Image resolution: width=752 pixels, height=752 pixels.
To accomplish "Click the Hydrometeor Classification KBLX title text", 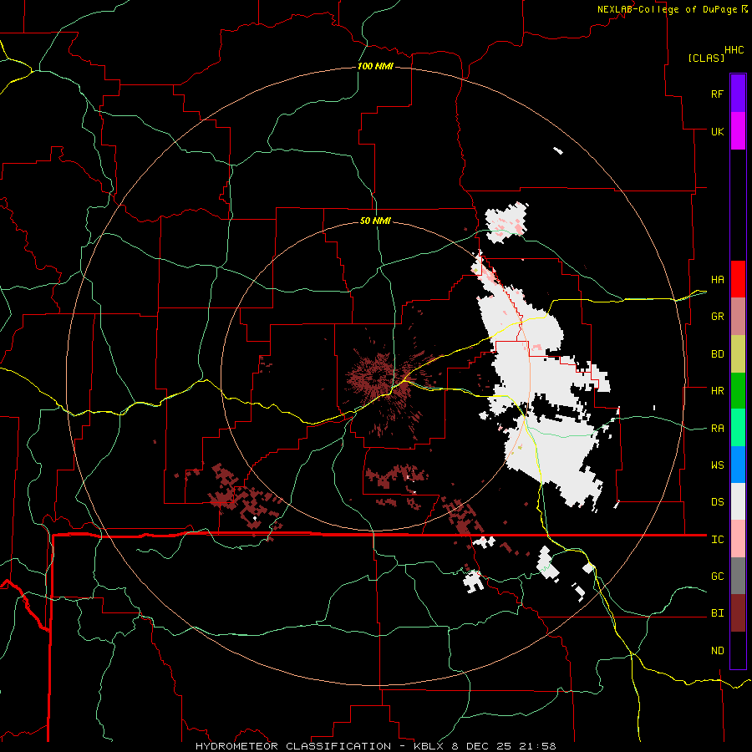I will click(x=375, y=746).
